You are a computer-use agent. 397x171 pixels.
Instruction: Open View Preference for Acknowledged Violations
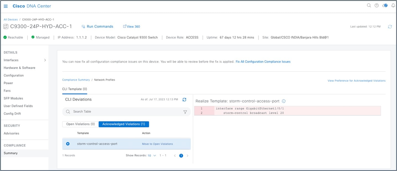tap(357, 81)
